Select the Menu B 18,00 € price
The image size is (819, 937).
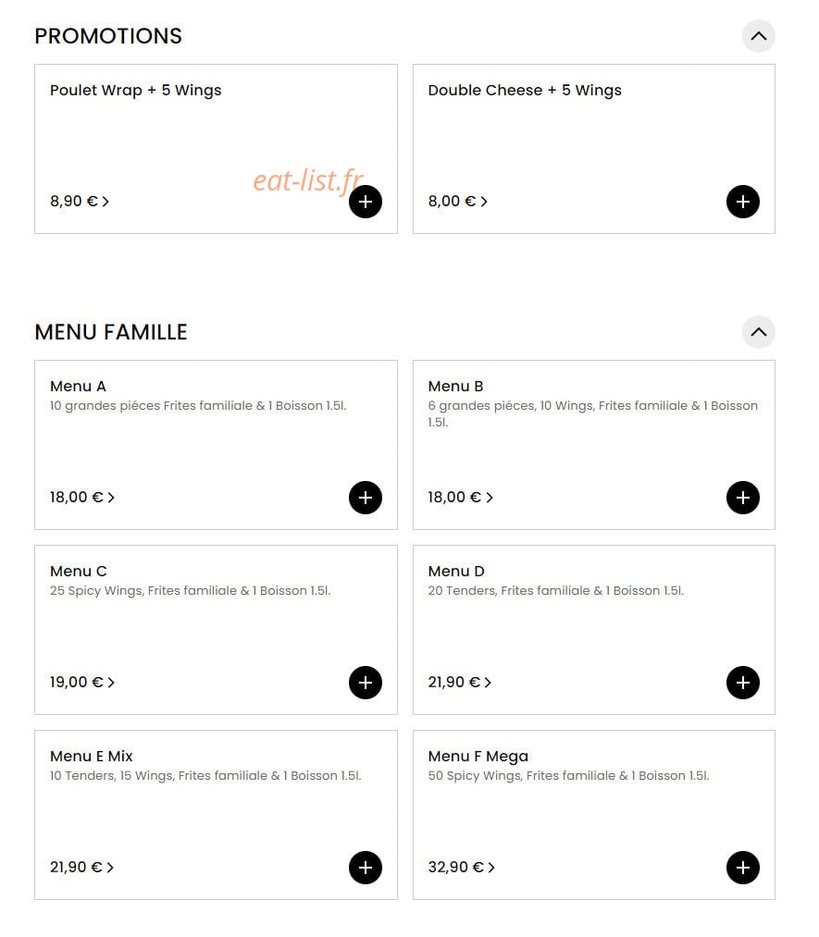click(x=454, y=498)
